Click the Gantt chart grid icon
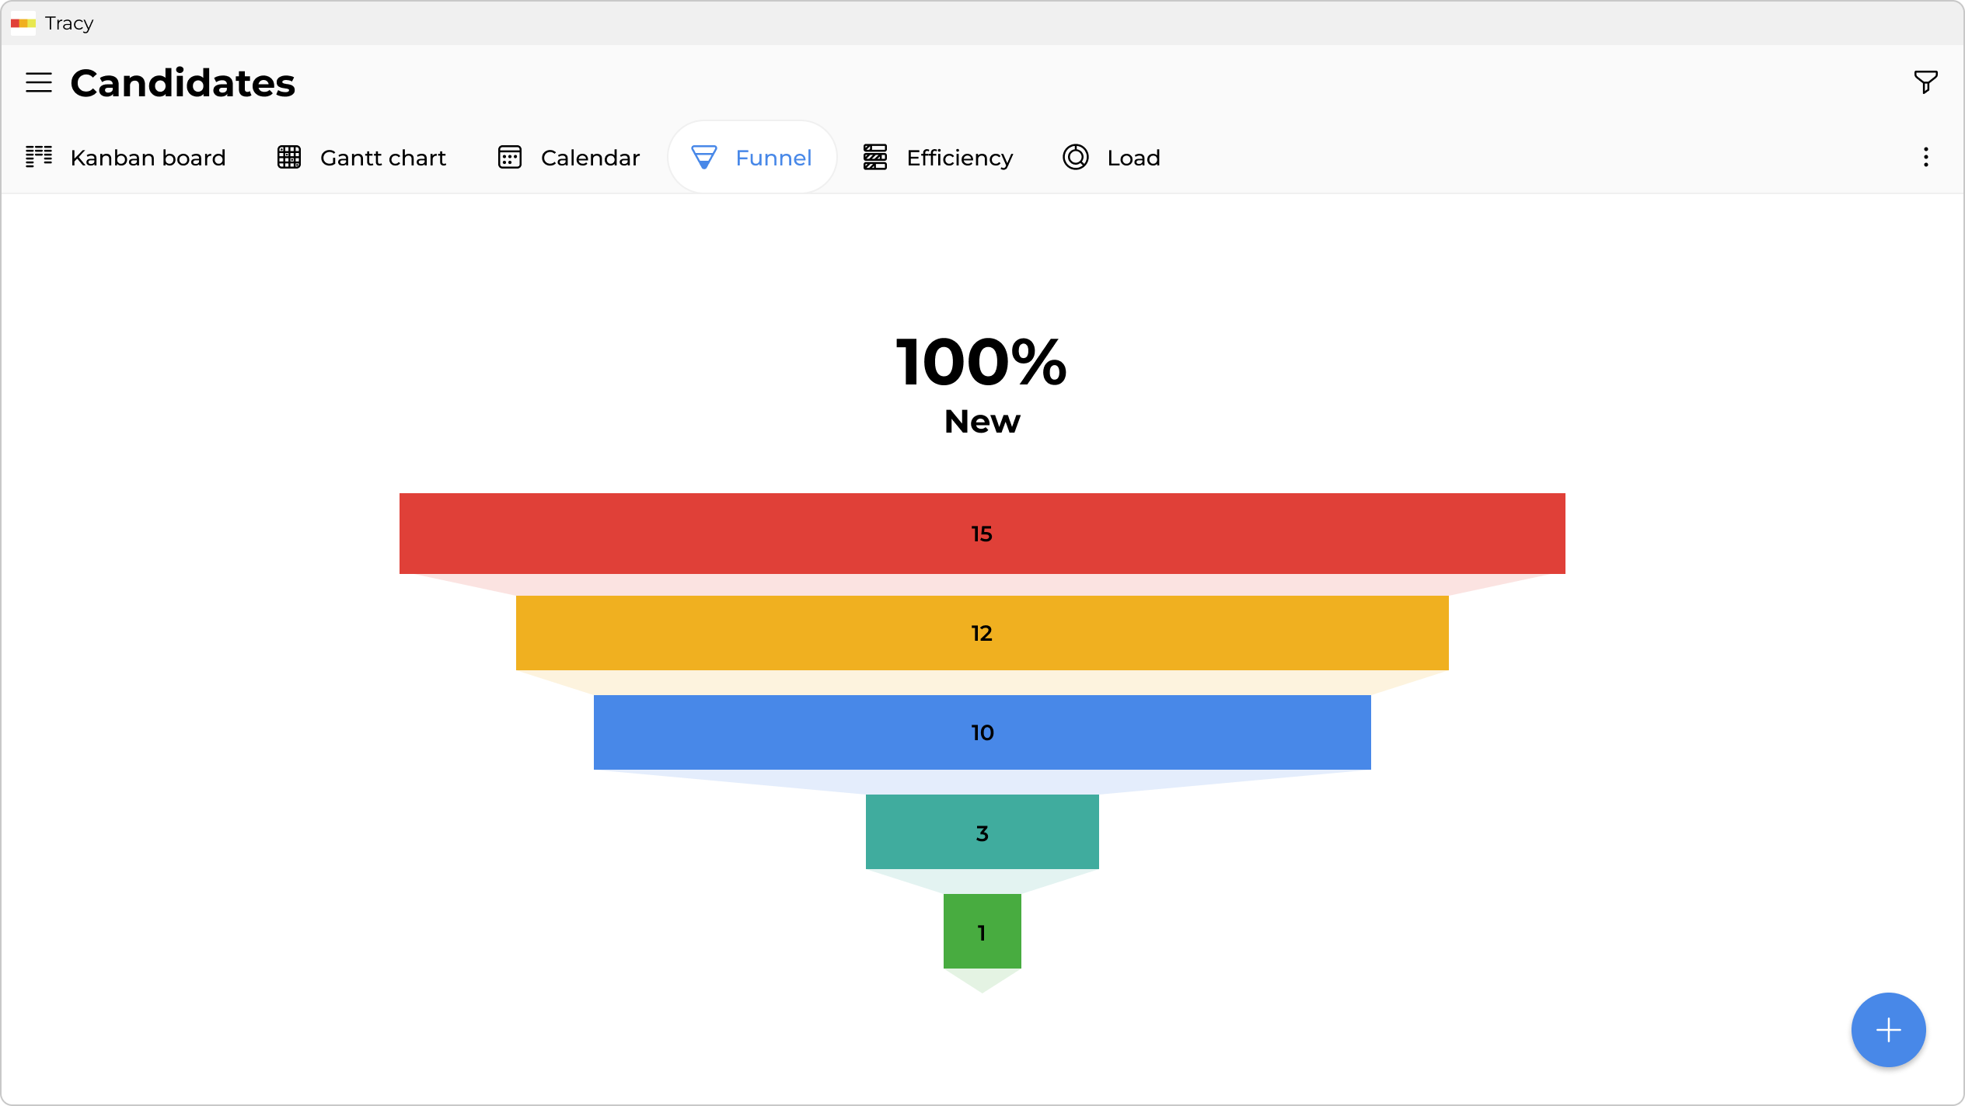Screen dimensions: 1965x1106 [x=289, y=157]
